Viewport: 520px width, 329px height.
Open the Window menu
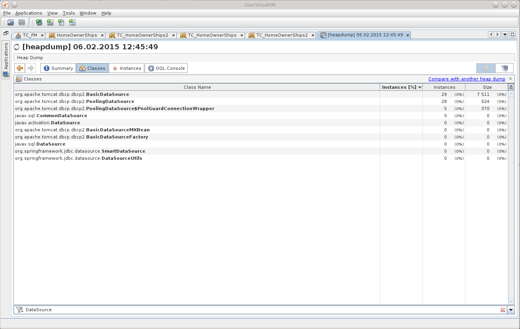(88, 13)
